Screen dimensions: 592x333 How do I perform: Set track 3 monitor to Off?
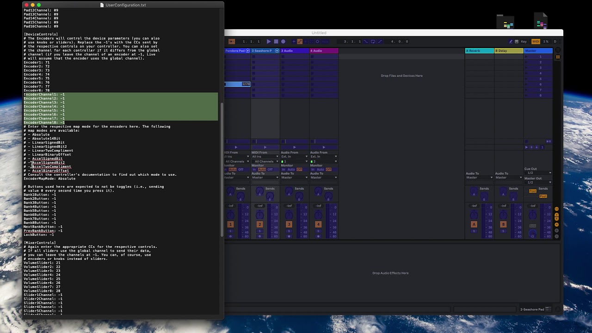299,169
